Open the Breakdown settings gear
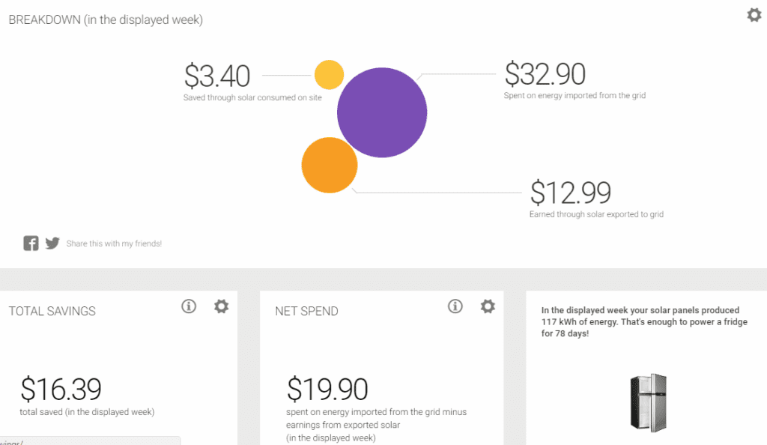 (754, 14)
